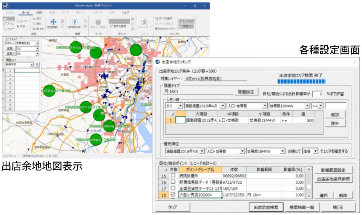Activate the ルーペ magnifier tool
Screen dimensions: 362x215
(x=23, y=21)
